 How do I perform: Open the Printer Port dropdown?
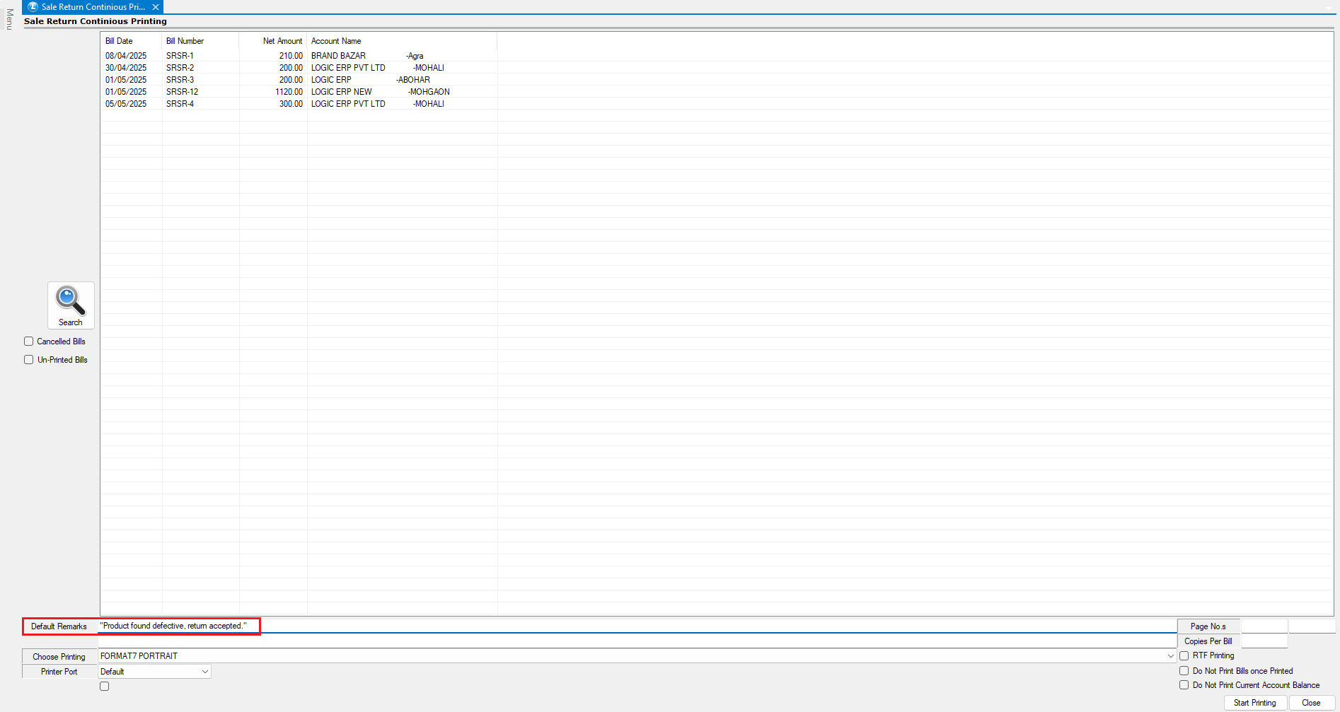pos(205,672)
